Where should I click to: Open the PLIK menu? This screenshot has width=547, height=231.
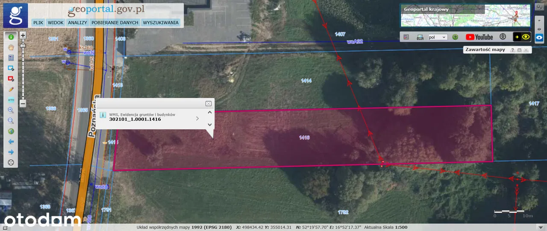38,23
